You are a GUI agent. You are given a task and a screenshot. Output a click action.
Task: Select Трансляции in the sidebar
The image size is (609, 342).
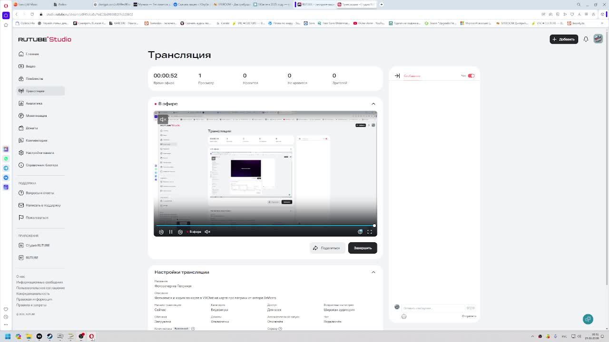tap(40, 91)
